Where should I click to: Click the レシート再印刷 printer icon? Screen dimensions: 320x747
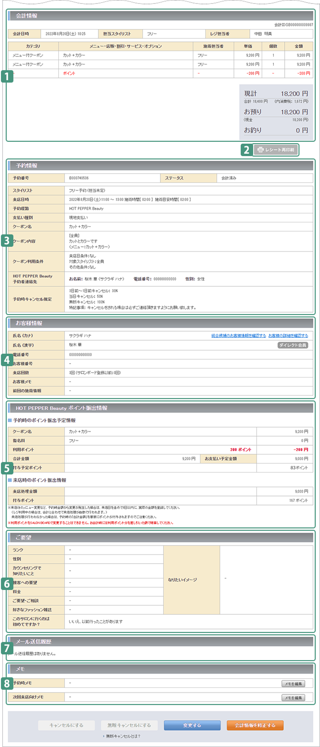coord(260,149)
